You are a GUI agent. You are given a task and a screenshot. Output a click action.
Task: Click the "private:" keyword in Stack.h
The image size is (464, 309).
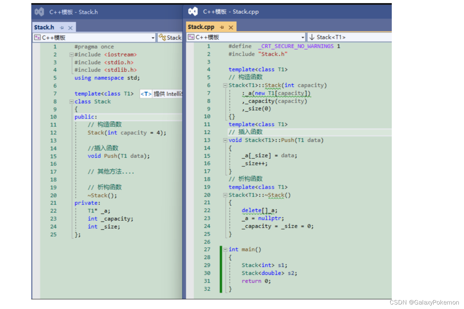pos(87,203)
